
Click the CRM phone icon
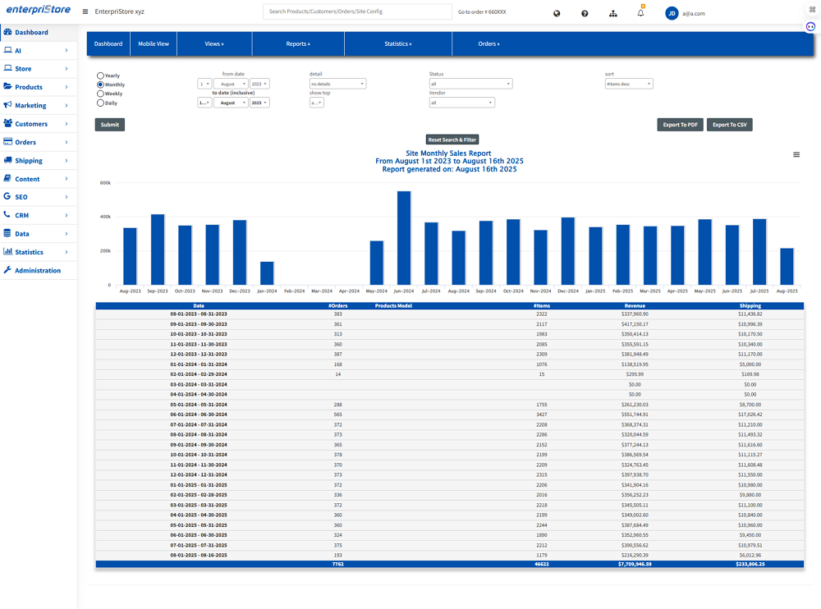7,215
